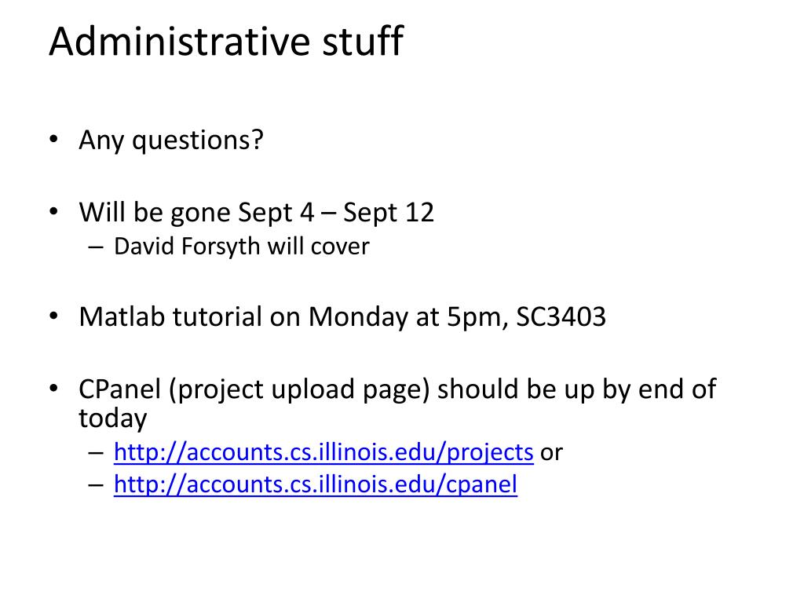Click the bullet dot before 'Will be gone'
The height and width of the screenshot is (603, 804).
[54, 212]
